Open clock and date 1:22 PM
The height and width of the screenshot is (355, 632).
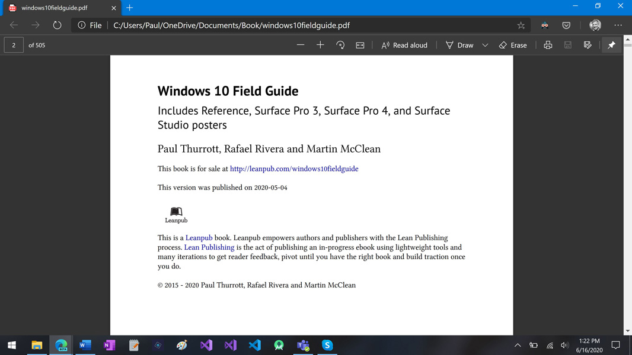click(589, 346)
